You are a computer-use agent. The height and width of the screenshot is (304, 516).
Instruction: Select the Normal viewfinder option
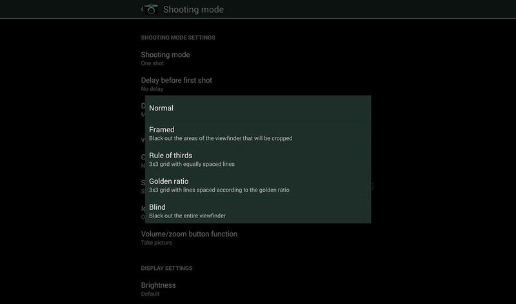click(x=258, y=108)
